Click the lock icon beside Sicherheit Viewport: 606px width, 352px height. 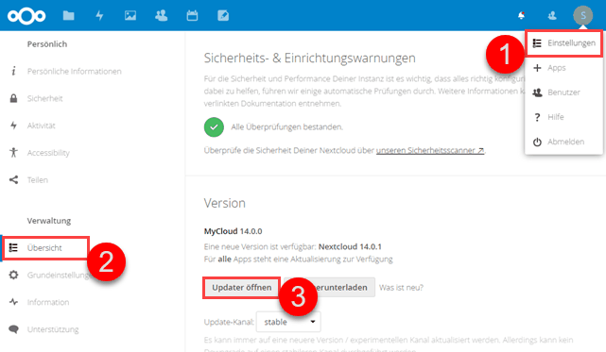click(13, 98)
